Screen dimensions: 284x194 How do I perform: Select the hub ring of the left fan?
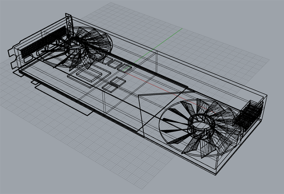[76, 48]
